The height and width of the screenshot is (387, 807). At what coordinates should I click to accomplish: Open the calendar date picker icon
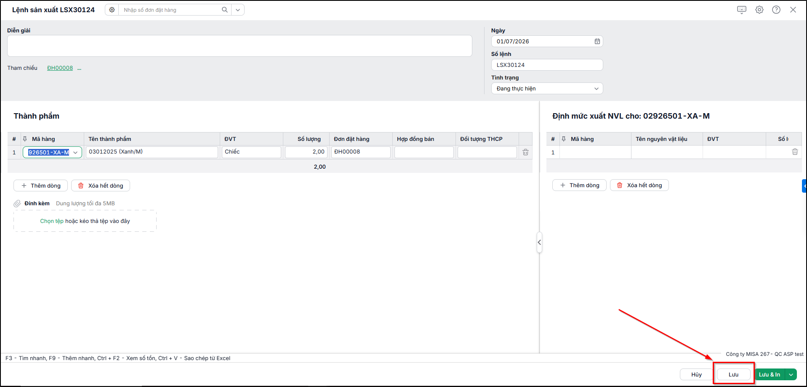[597, 41]
